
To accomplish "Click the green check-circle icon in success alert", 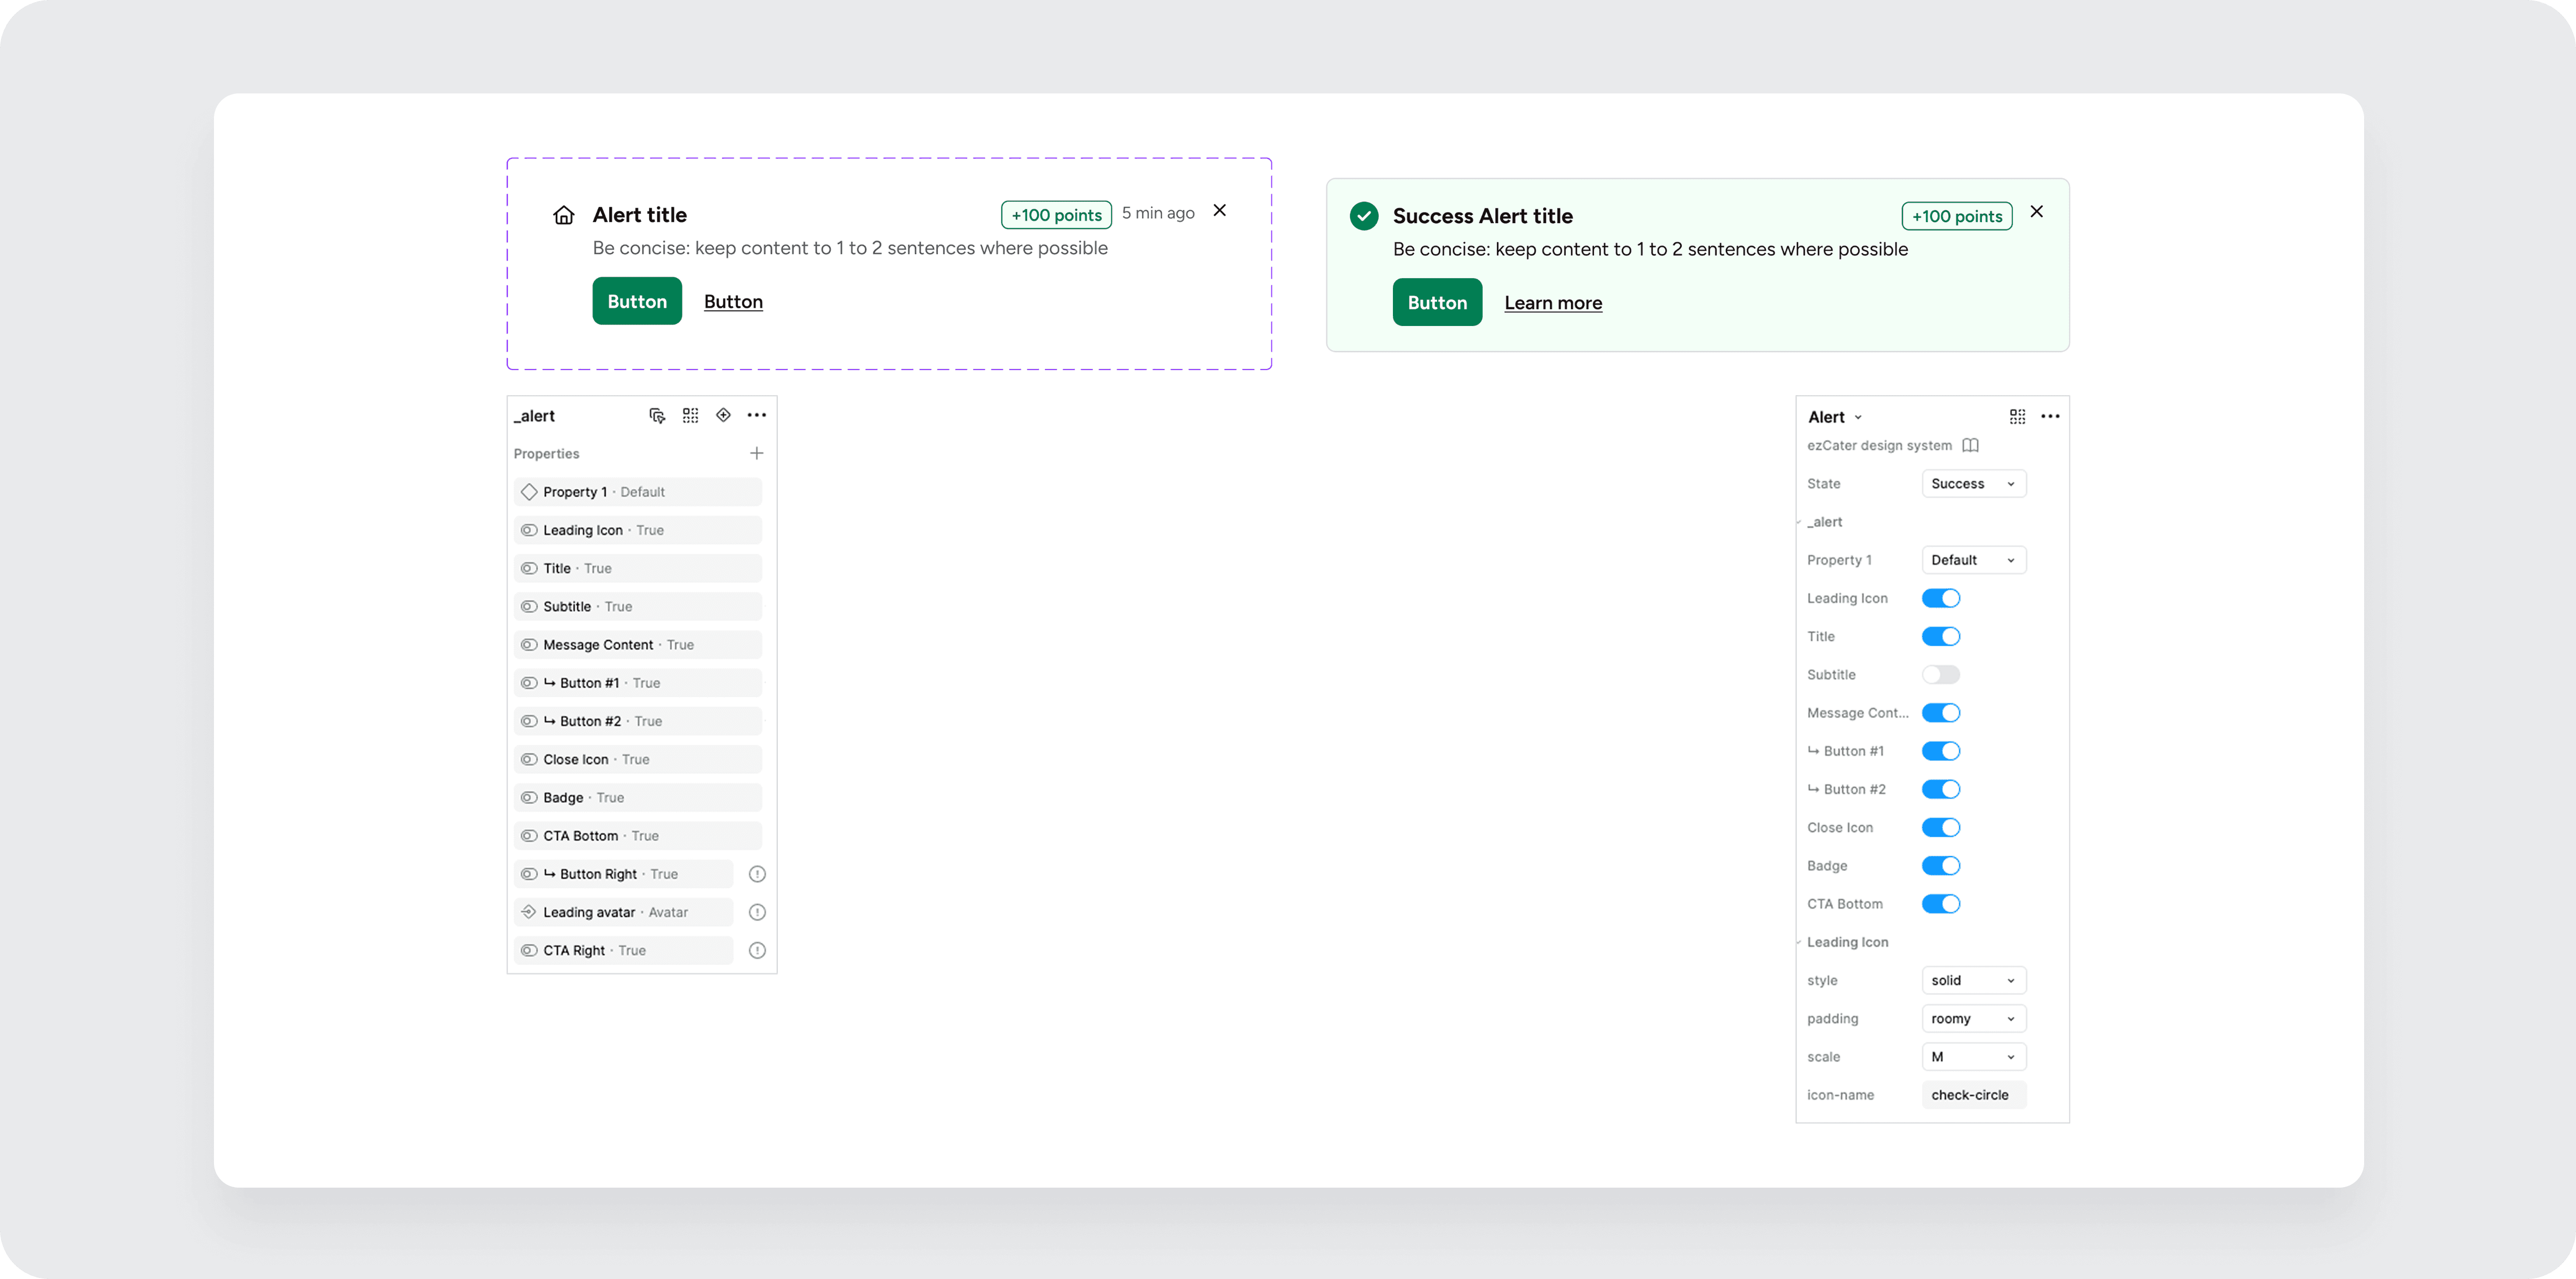I will [1364, 216].
